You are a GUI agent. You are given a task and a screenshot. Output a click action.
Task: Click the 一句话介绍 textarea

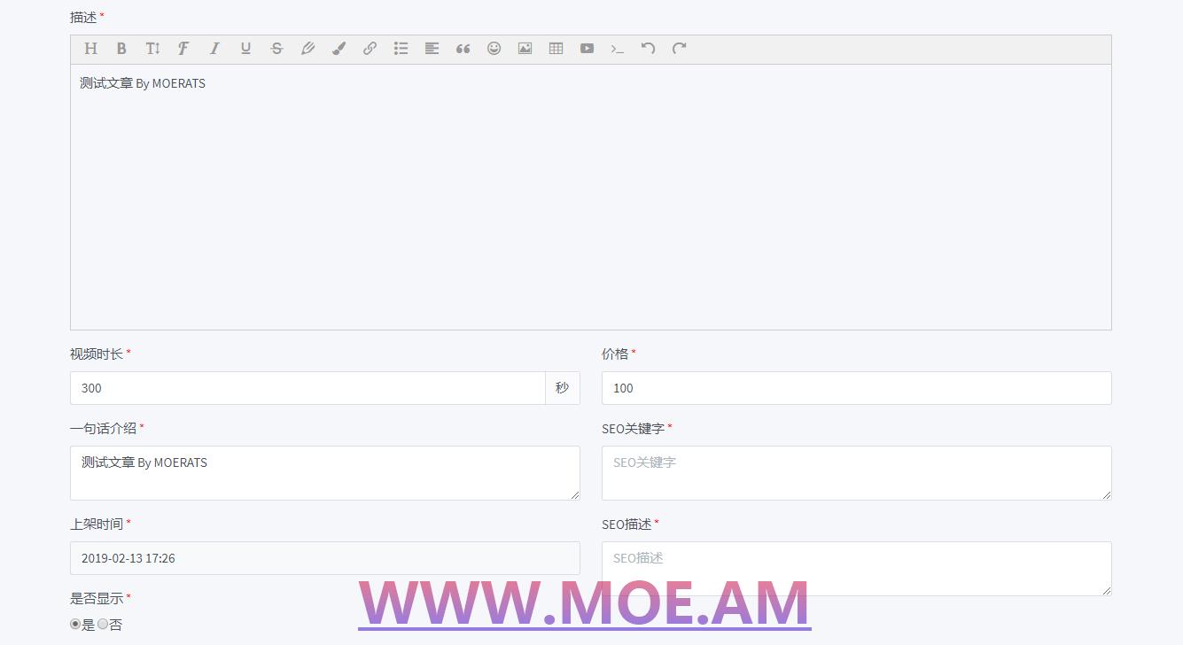[x=324, y=473]
